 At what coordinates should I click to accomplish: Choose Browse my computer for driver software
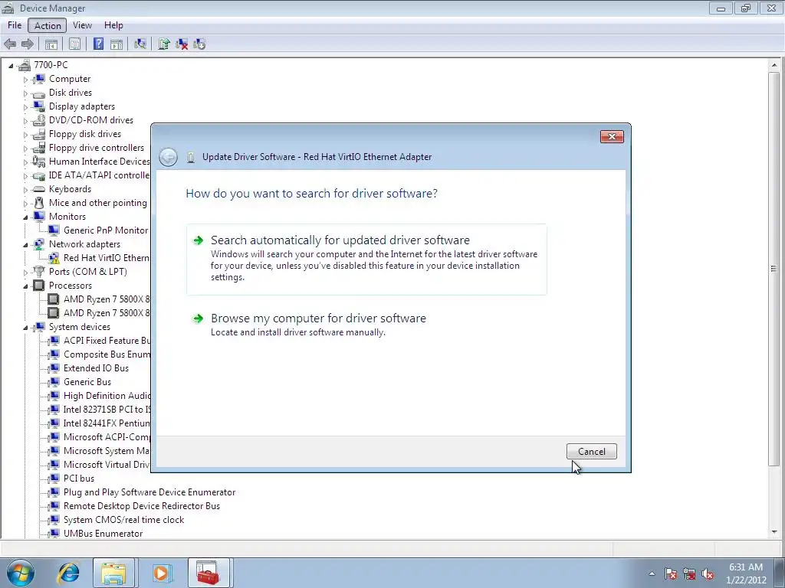(366, 325)
